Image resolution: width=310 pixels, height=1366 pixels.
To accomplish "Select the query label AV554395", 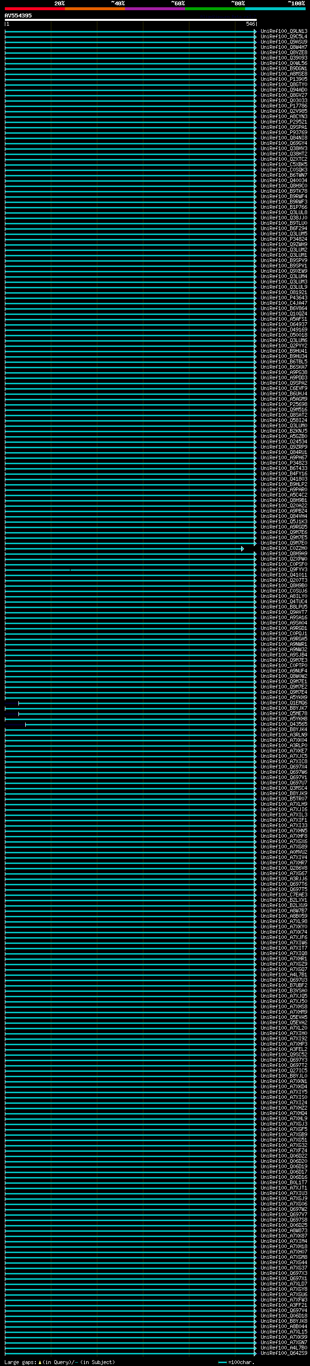I will [18, 16].
